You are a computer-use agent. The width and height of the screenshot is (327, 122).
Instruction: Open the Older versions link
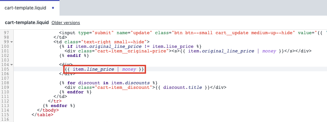[66, 23]
